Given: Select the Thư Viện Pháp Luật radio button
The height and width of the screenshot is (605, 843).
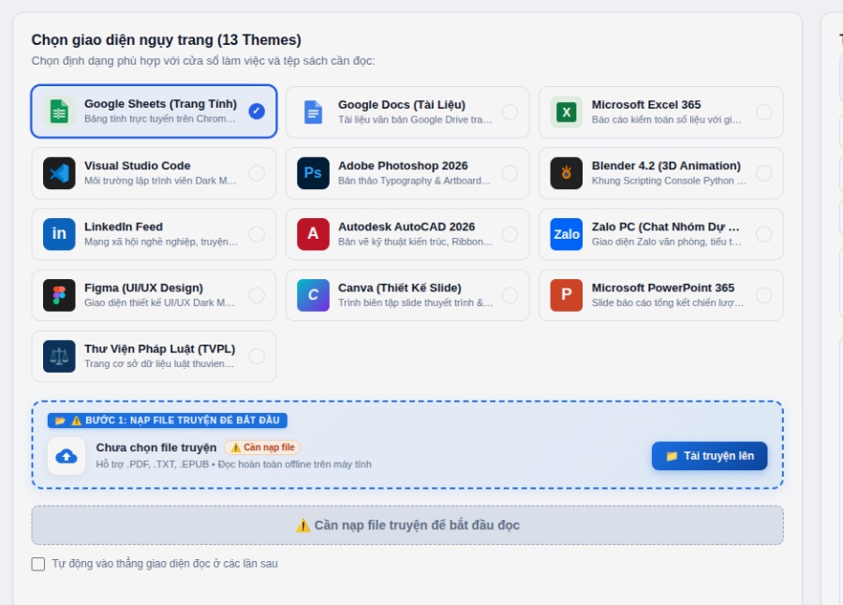Looking at the screenshot, I should tap(257, 356).
